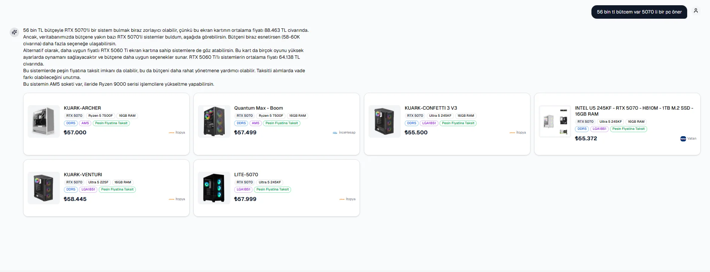The image size is (710, 272).
Task: Click the DDR5 badge on KUARK-VENTURI
Action: pos(71,189)
